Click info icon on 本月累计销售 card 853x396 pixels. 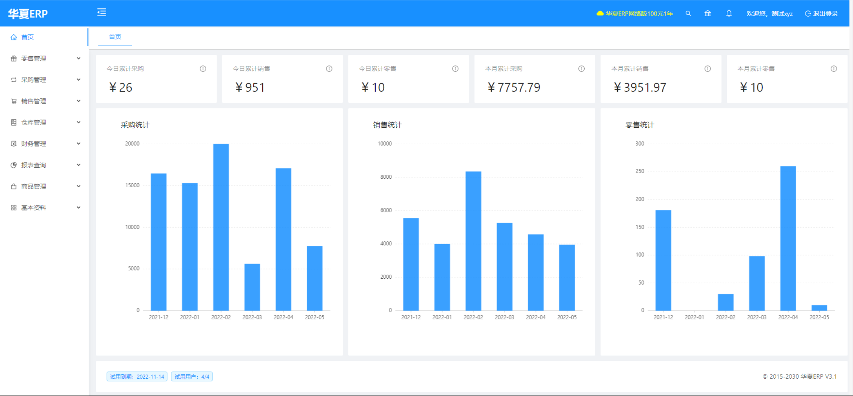tap(708, 69)
